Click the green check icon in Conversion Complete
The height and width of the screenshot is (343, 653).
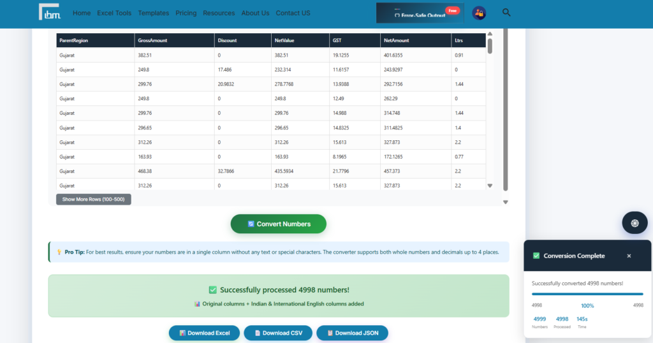tap(536, 256)
